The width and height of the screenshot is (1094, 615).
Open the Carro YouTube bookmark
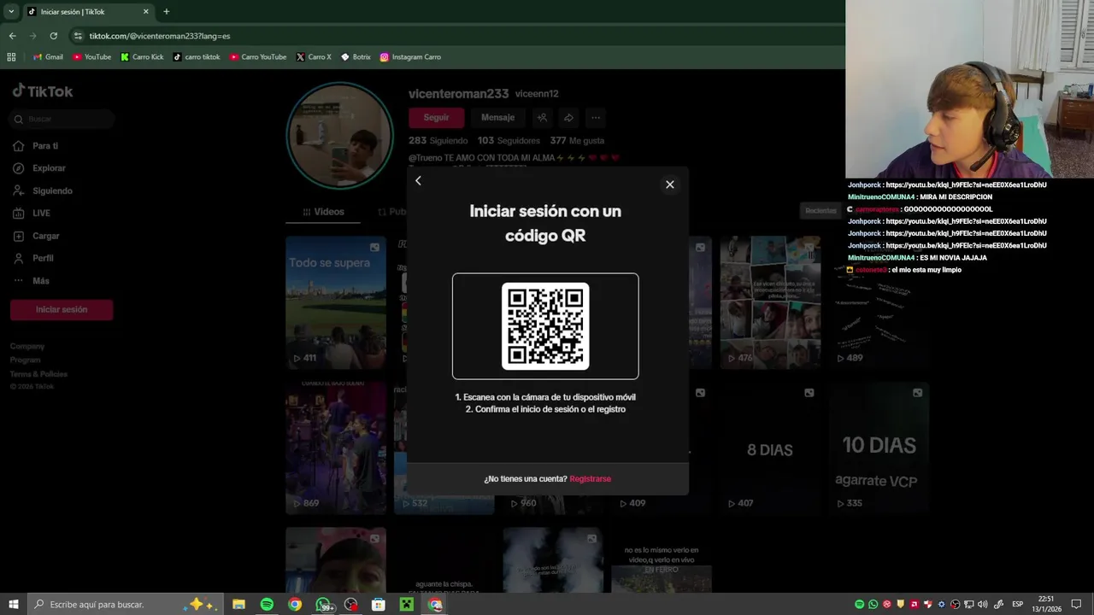point(258,57)
